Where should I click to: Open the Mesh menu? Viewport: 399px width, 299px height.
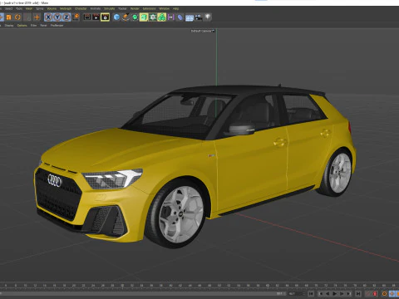click(29, 8)
